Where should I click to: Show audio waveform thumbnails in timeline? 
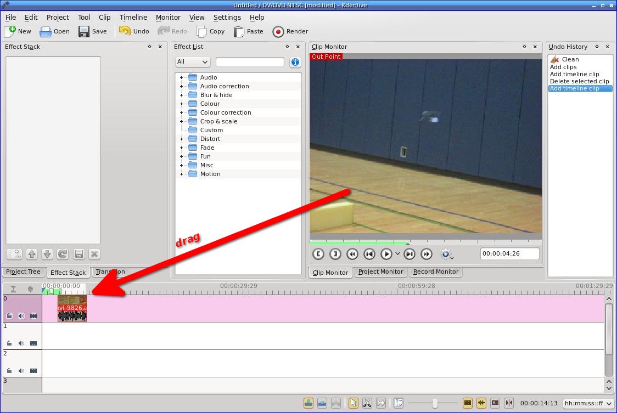481,403
